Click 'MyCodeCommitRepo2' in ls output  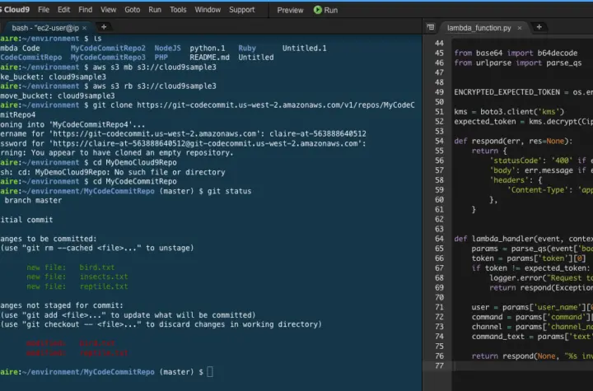point(108,48)
